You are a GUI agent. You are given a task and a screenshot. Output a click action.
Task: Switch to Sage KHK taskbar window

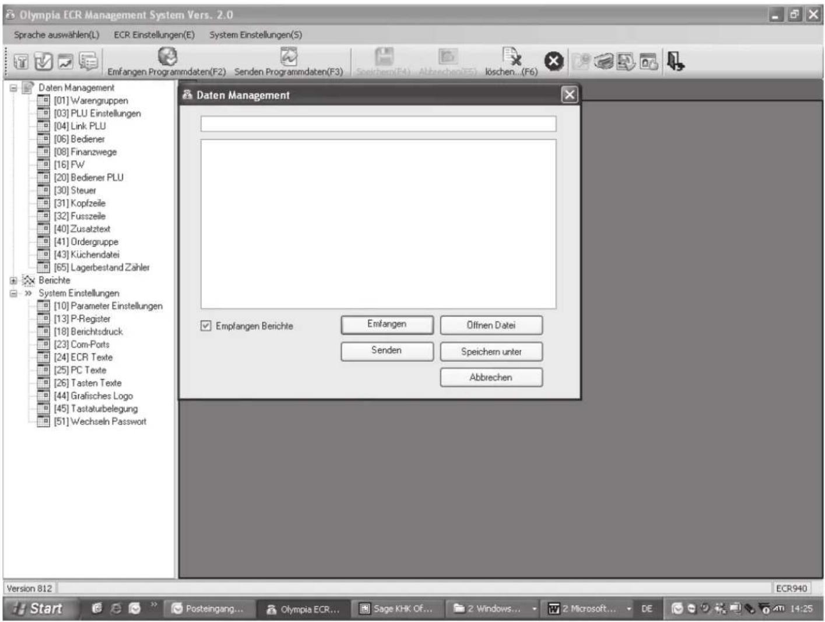398,609
